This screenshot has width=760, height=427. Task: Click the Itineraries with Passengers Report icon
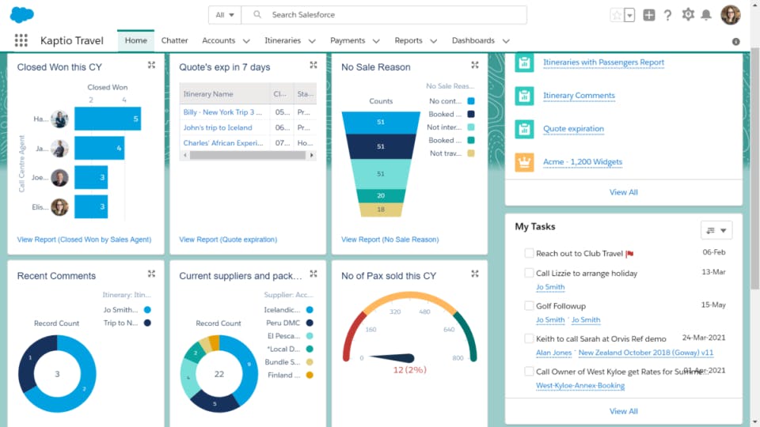(524, 63)
